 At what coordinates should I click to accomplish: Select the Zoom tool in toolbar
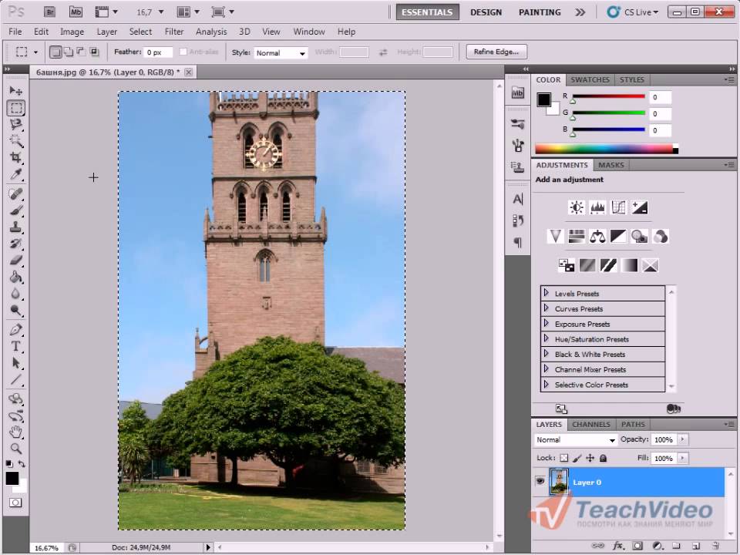(15, 449)
